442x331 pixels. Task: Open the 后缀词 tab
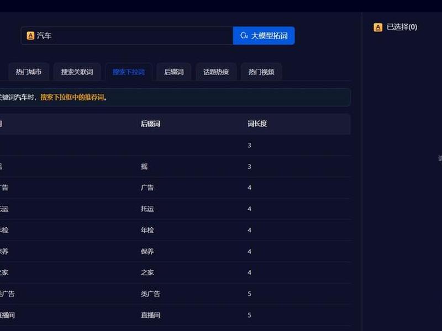(174, 72)
